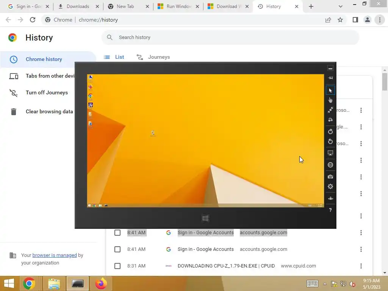Open set location globe icon
Screen dimensions: 388x291
tap(330, 165)
